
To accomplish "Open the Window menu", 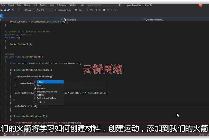I will [73, 5].
